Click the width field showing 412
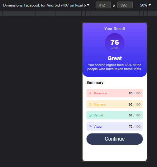 103,5
